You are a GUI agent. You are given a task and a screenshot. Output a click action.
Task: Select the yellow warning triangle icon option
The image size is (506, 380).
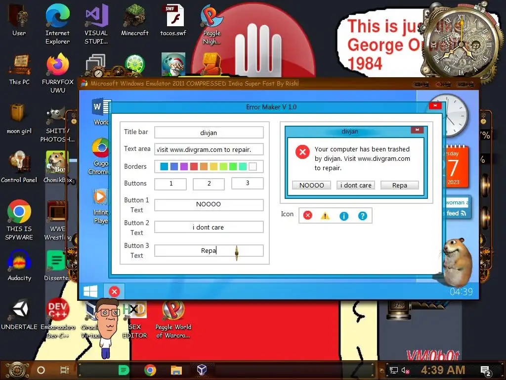(325, 216)
